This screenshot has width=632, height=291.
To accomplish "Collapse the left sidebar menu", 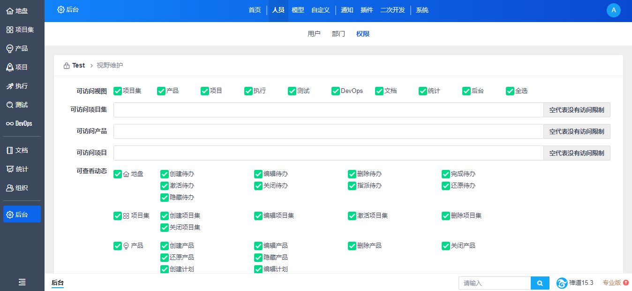I will pos(22,282).
